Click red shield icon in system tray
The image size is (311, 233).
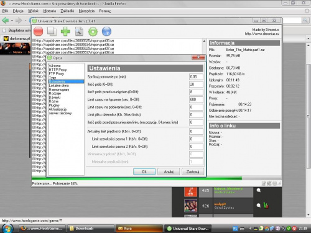294,229
